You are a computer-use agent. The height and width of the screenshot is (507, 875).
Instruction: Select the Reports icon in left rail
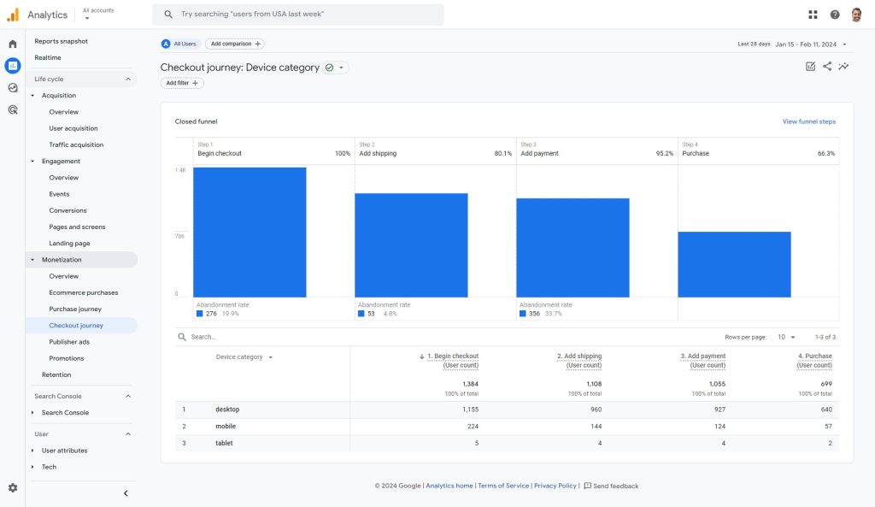click(x=13, y=65)
